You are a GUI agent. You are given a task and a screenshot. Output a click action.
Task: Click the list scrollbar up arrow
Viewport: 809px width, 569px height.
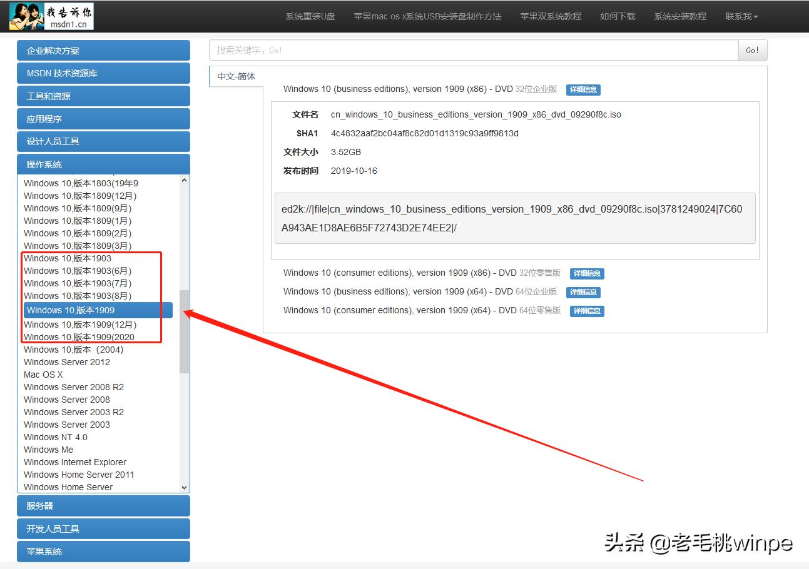click(184, 181)
